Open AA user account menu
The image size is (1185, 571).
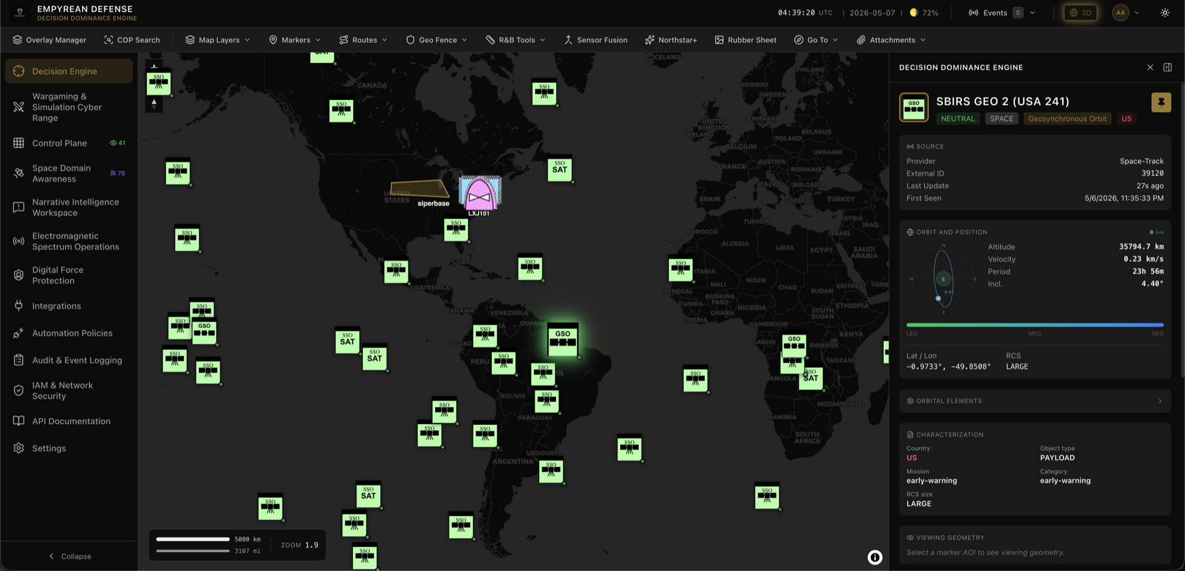[1125, 13]
